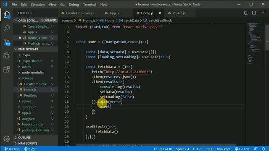
Task: Collapse the Open Editors section
Action: coord(35,21)
